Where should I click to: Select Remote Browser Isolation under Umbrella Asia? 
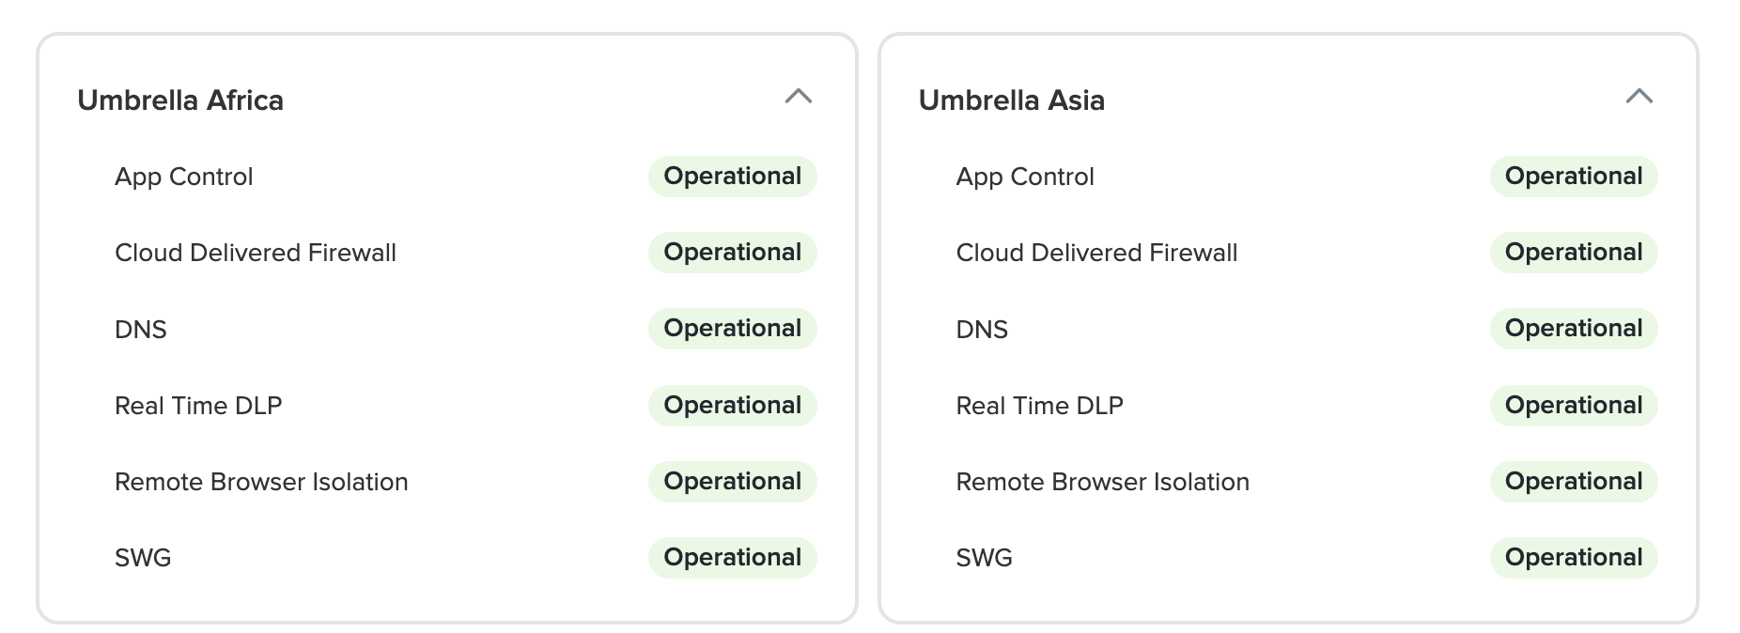point(1101,482)
